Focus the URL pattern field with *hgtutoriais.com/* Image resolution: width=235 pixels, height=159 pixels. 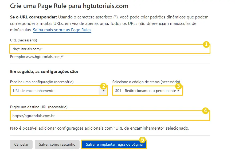click(x=107, y=49)
